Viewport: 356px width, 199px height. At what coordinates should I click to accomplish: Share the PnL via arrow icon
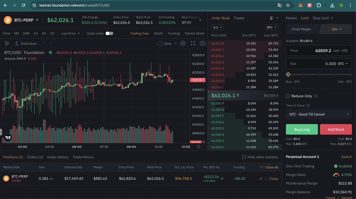point(222,179)
